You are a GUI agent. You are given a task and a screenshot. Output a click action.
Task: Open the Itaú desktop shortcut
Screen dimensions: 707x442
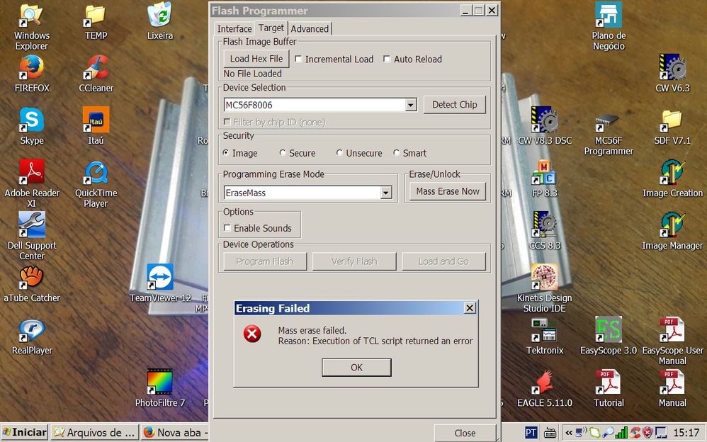point(96,126)
